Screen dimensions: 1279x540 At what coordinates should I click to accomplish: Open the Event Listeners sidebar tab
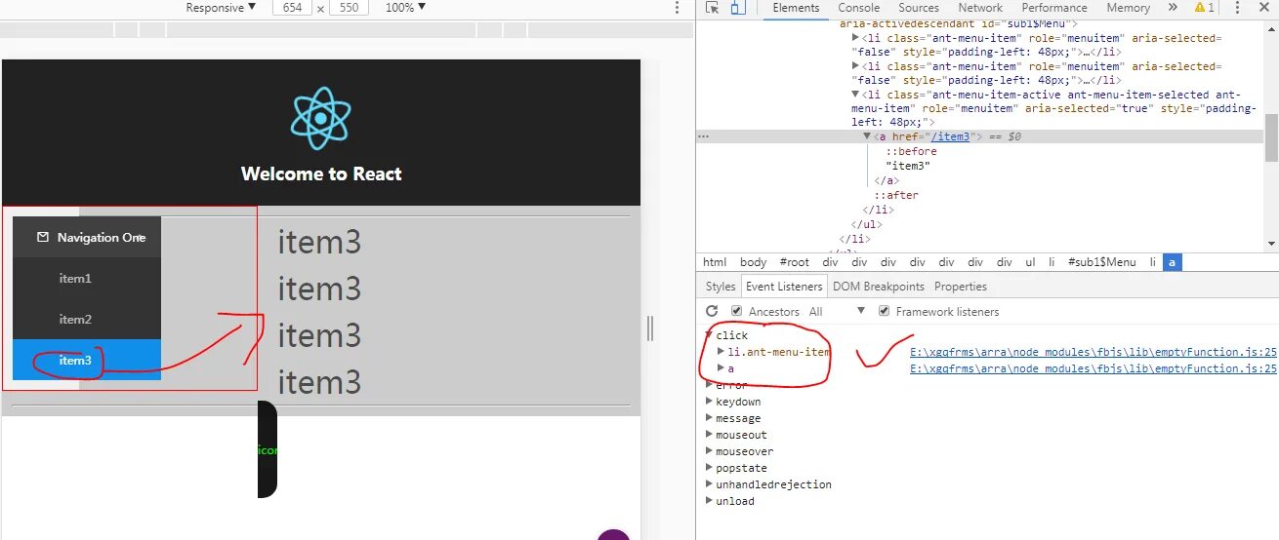[785, 287]
